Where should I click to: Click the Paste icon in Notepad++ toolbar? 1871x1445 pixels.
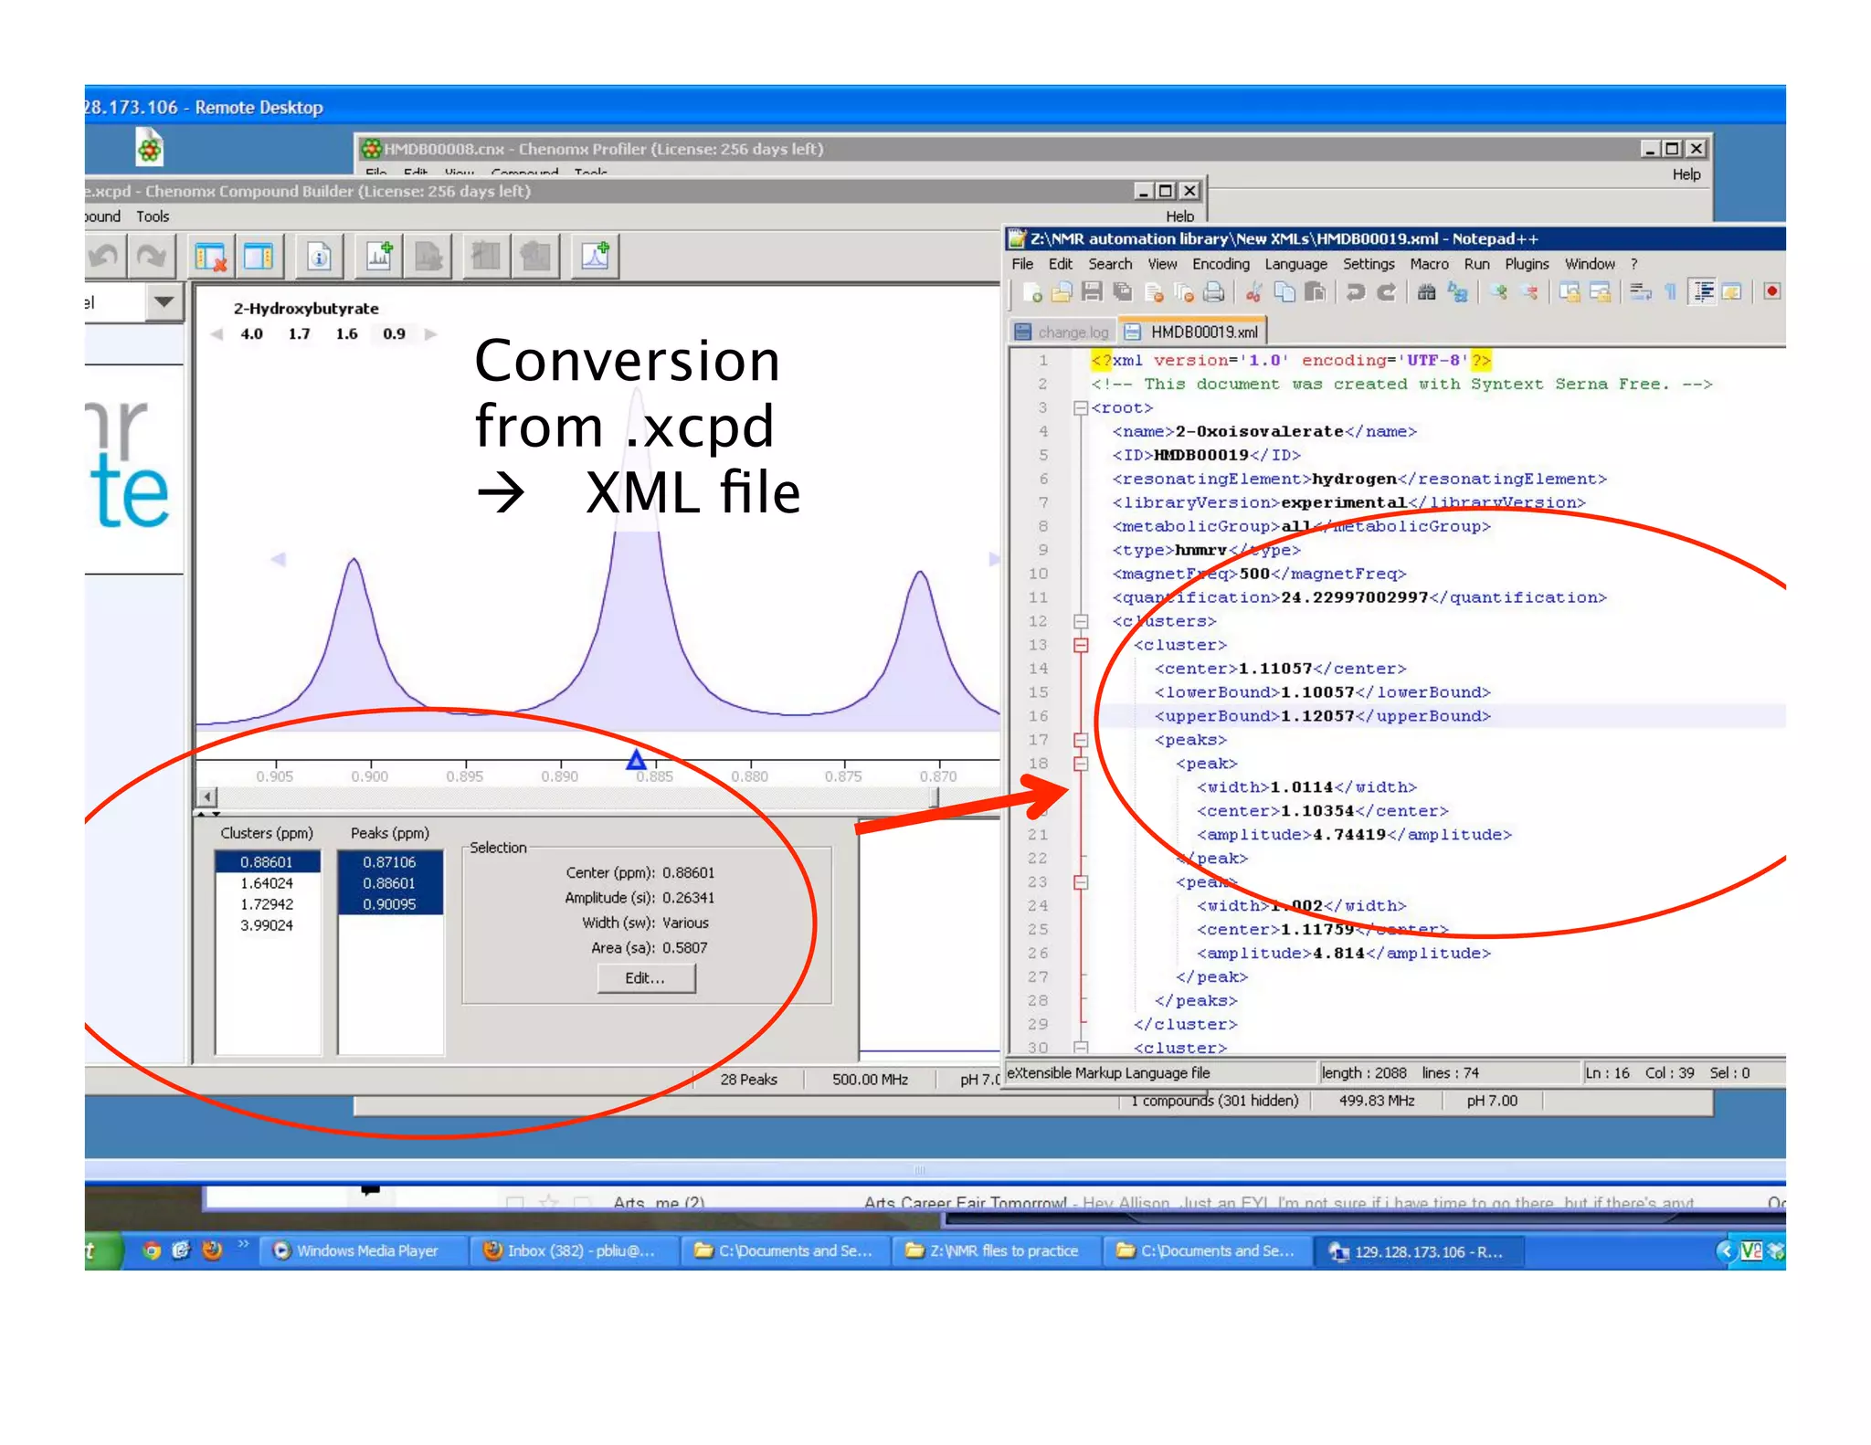pyautogui.click(x=1315, y=292)
